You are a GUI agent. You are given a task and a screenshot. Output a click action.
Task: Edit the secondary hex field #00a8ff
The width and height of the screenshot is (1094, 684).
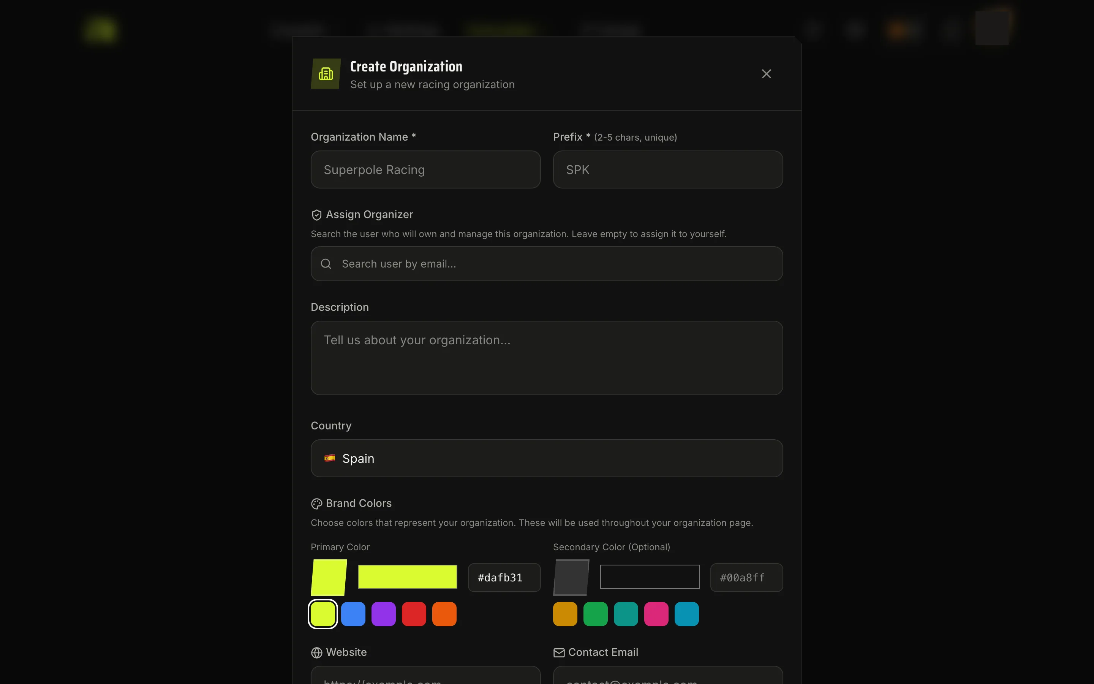click(x=746, y=578)
